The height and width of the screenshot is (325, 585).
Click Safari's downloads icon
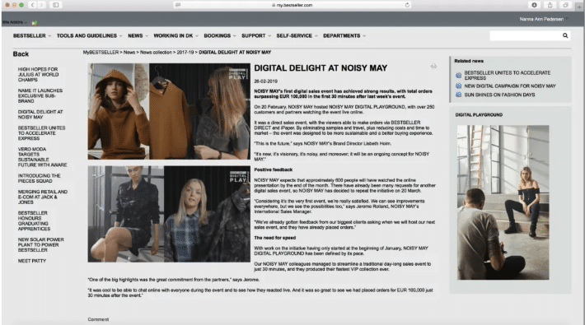click(x=534, y=5)
